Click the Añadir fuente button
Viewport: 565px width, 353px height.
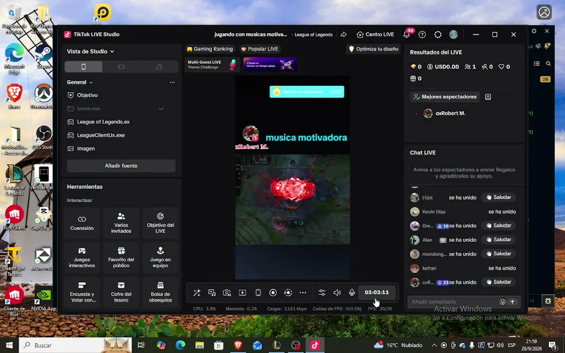pyautogui.click(x=121, y=166)
